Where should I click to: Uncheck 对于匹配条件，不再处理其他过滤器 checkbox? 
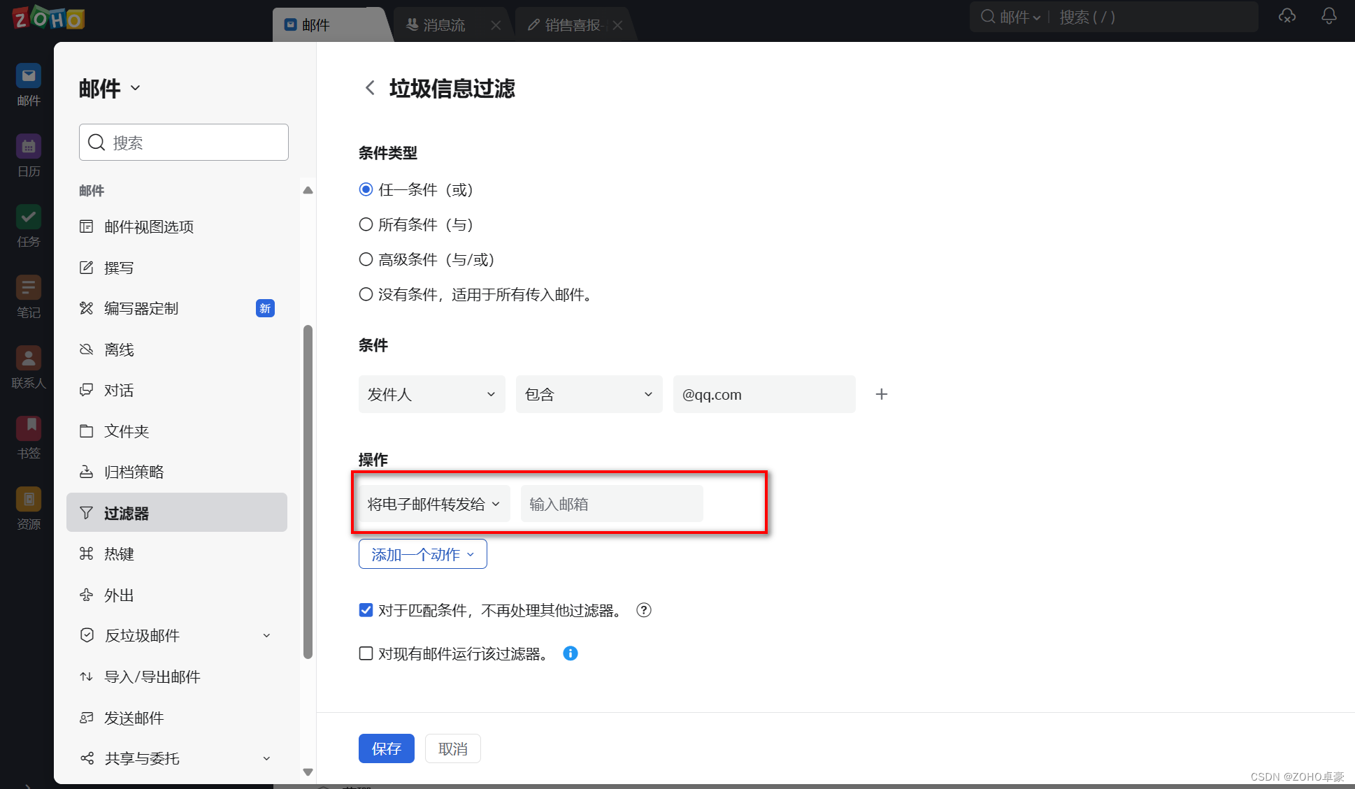[x=366, y=610]
